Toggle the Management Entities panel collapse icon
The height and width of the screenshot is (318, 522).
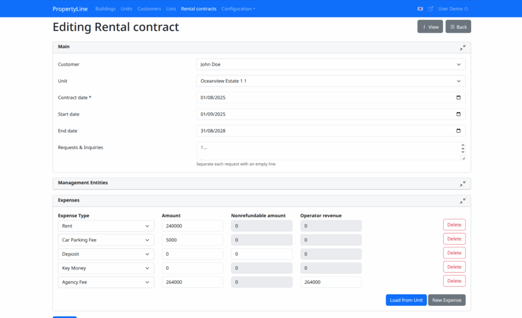click(462, 183)
